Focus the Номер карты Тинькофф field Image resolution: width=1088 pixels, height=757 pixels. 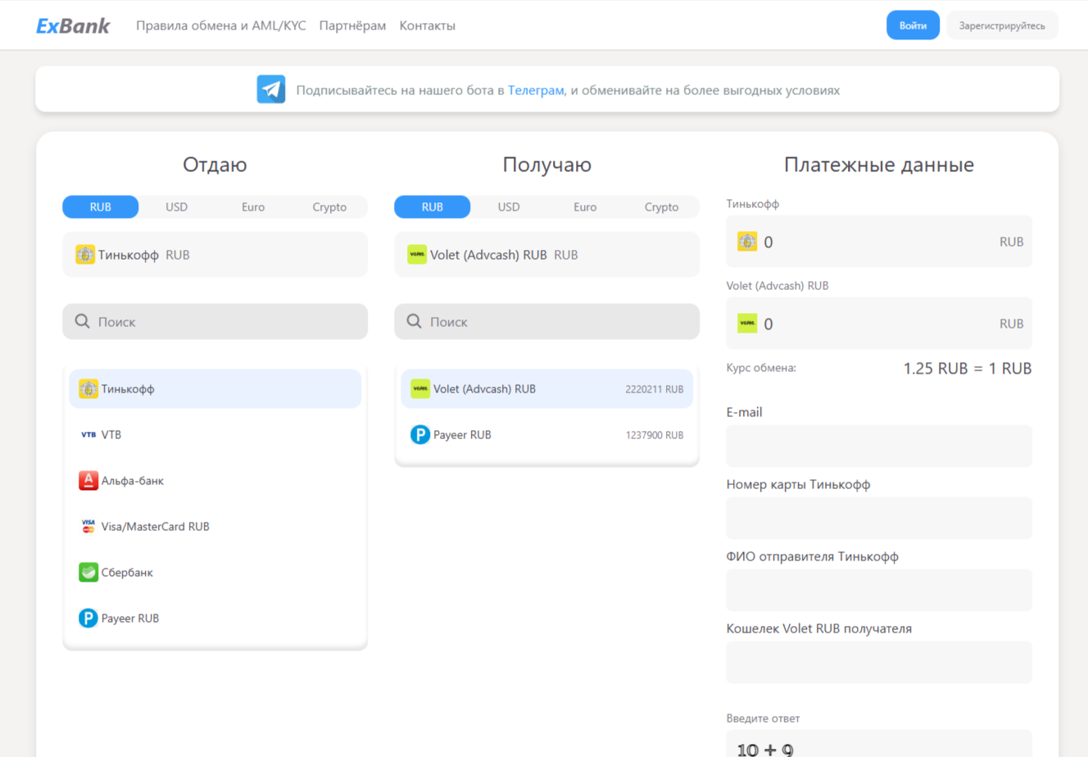[879, 518]
